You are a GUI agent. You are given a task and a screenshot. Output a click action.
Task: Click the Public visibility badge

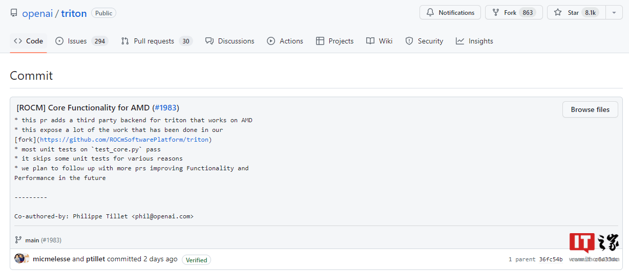pyautogui.click(x=103, y=13)
